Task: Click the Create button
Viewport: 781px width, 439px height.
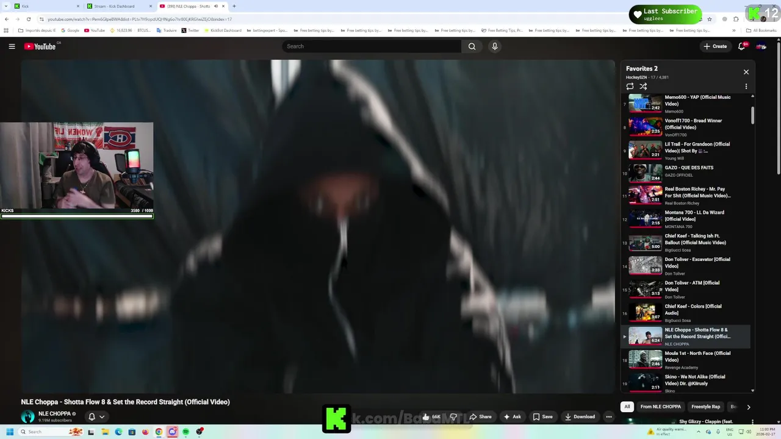Action: click(x=714, y=46)
